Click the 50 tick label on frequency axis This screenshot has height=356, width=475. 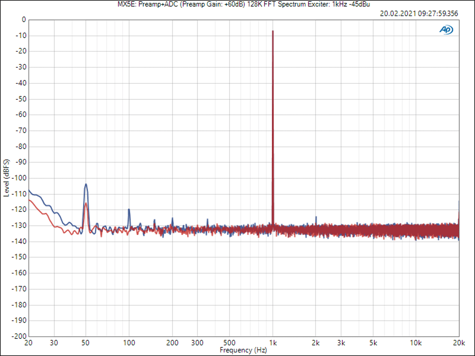pyautogui.click(x=86, y=343)
